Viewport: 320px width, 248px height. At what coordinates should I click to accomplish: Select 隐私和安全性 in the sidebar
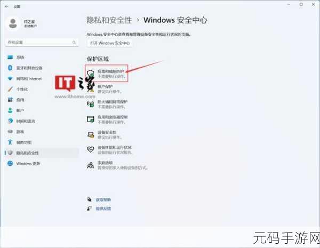pos(42,153)
